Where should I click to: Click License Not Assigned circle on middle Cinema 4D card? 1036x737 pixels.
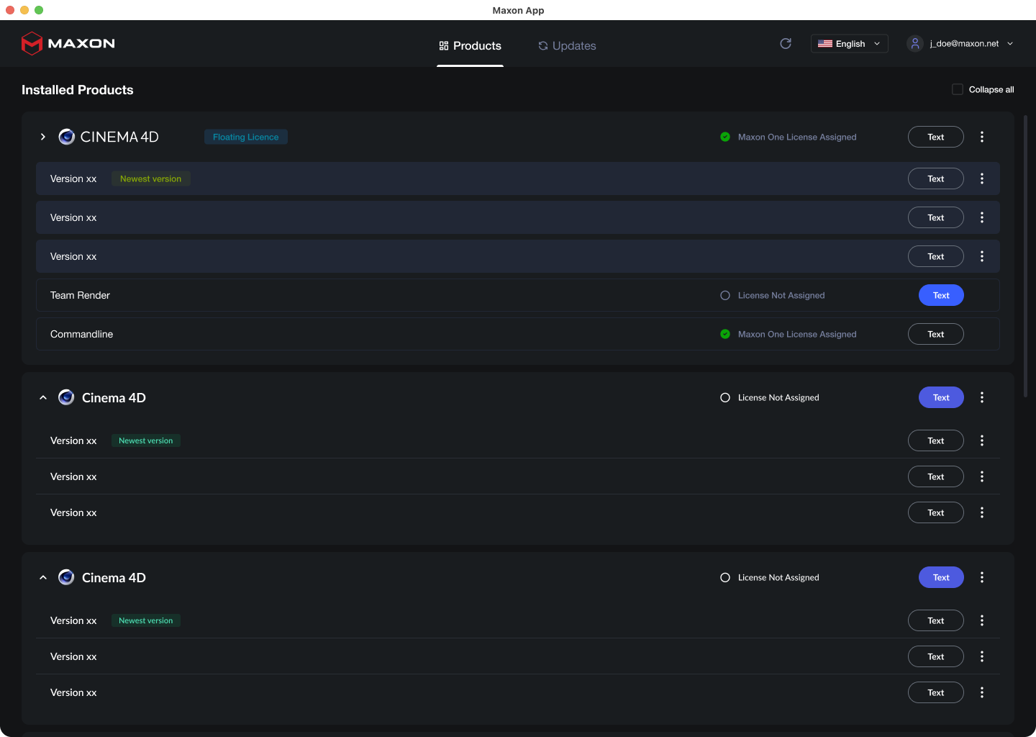(x=725, y=397)
